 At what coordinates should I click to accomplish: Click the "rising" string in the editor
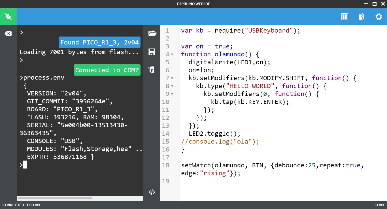pyautogui.click(x=214, y=173)
